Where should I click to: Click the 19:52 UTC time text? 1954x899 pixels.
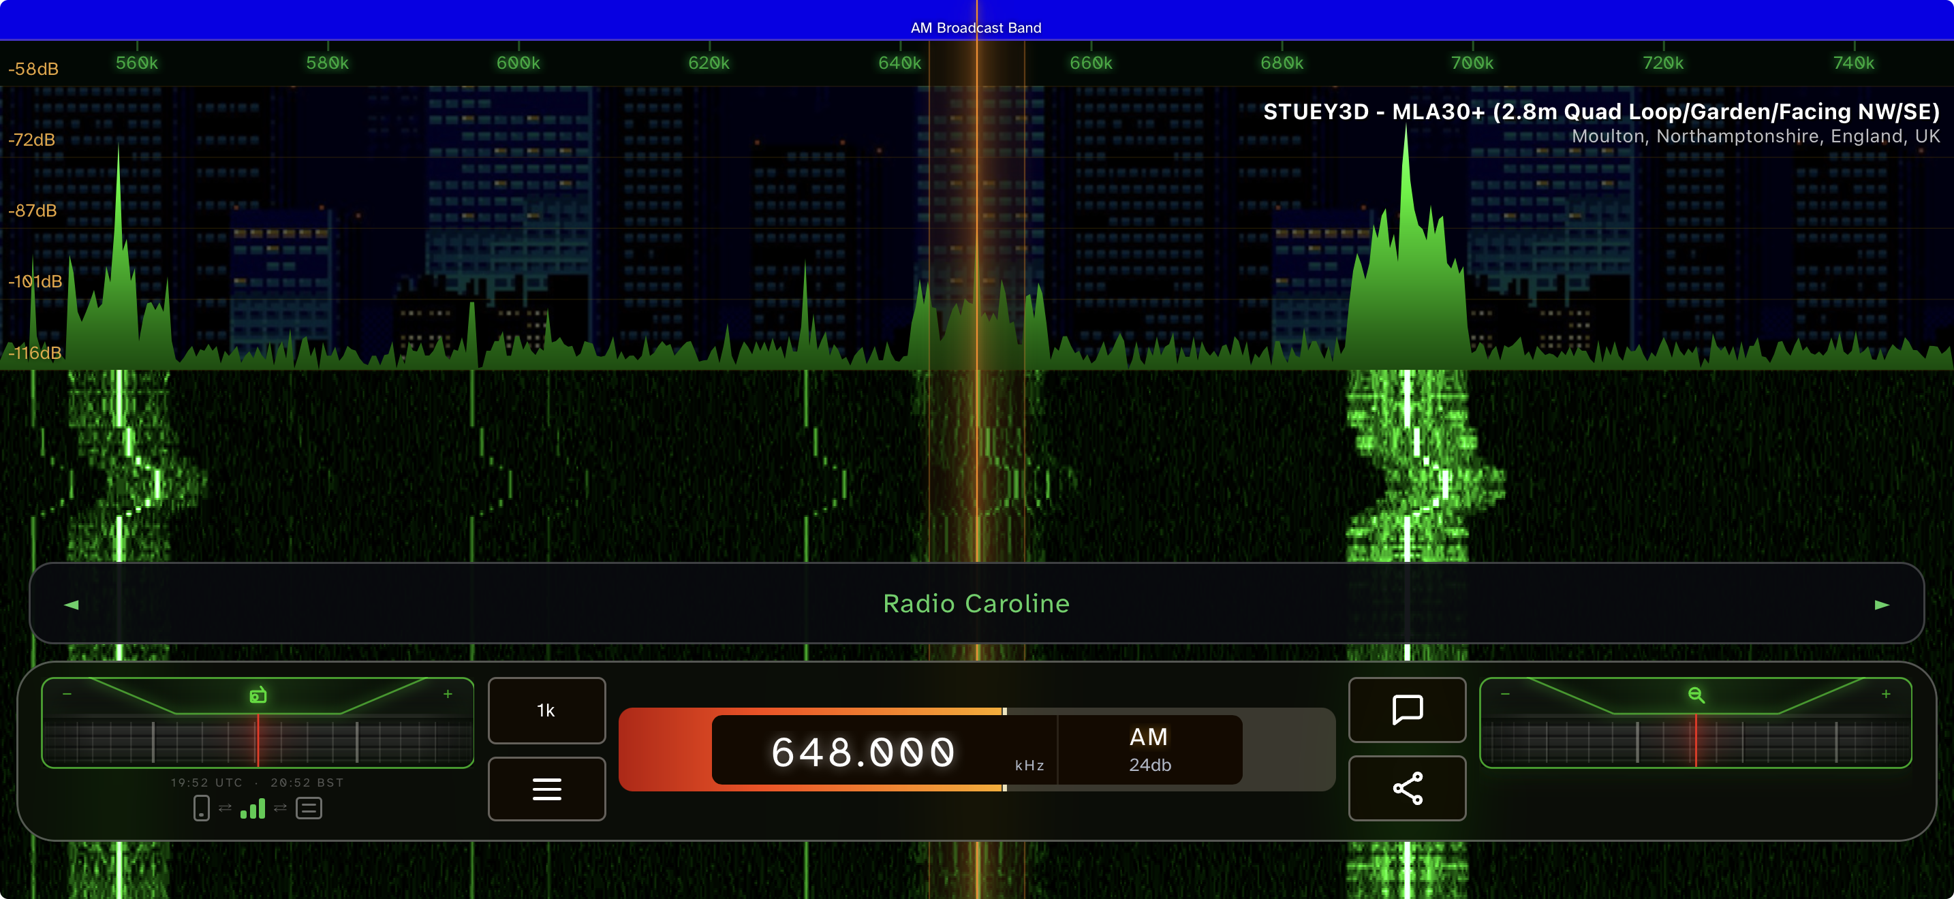pyautogui.click(x=206, y=783)
